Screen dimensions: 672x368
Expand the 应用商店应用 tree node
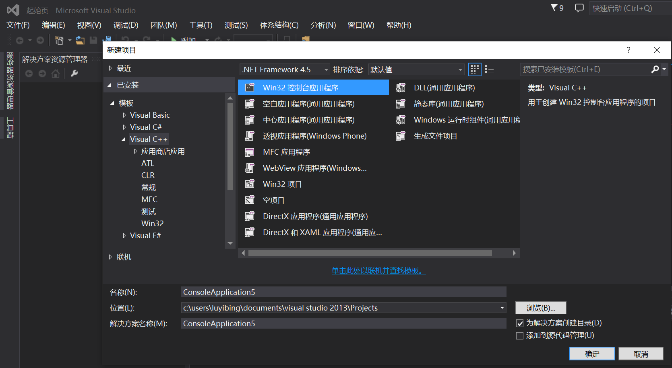(x=136, y=151)
